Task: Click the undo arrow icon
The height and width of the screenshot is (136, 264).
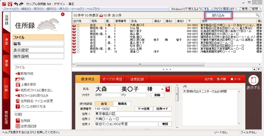Action: pyautogui.click(x=16, y=4)
